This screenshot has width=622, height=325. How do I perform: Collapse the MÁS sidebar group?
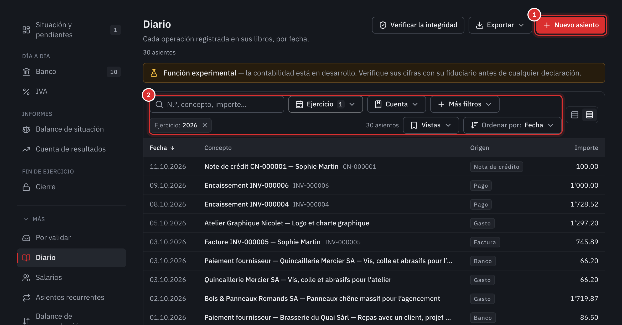34,219
